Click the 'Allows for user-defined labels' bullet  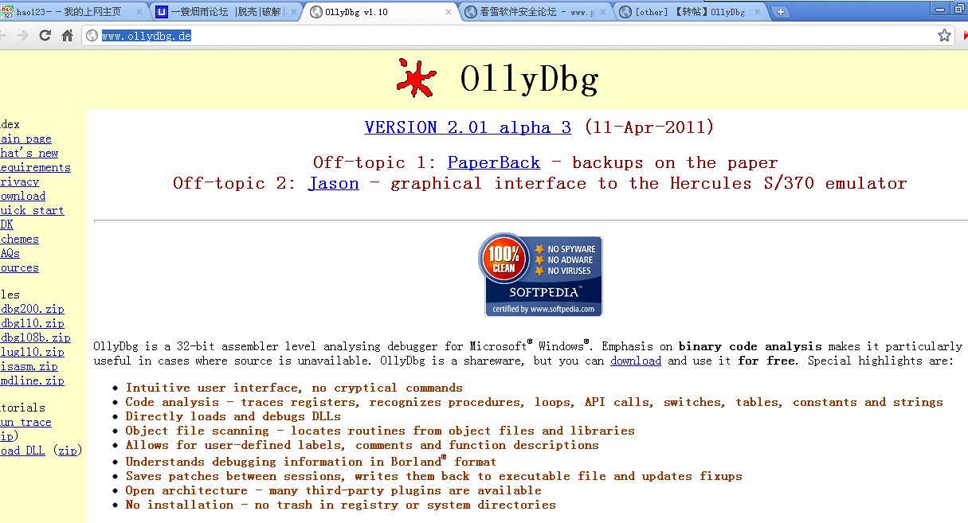(x=362, y=445)
